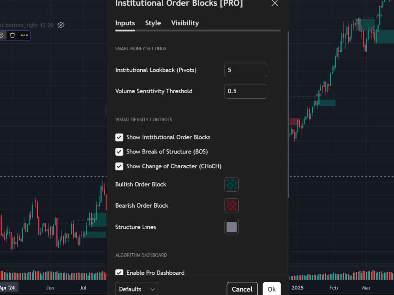Open the Bearish Order Block color swatch
This screenshot has width=394, height=295.
[231, 206]
